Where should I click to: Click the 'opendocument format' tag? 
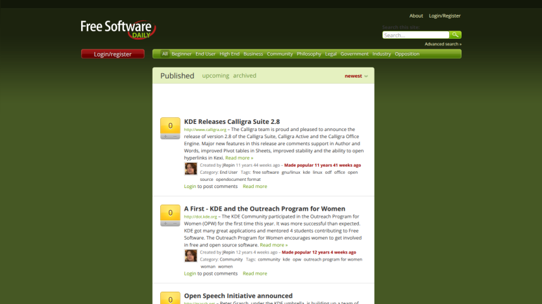pyautogui.click(x=238, y=180)
